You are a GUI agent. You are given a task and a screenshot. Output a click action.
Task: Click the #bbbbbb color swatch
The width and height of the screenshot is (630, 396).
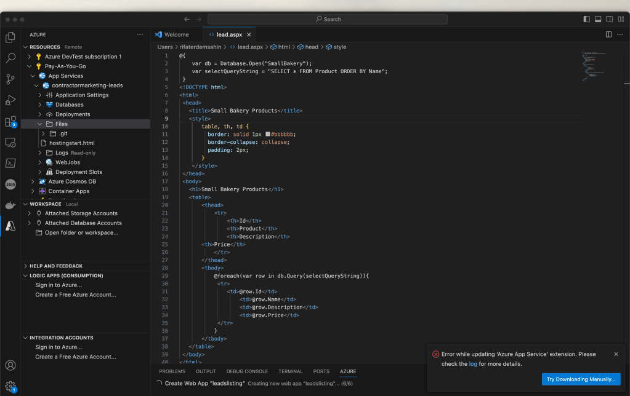(x=268, y=134)
